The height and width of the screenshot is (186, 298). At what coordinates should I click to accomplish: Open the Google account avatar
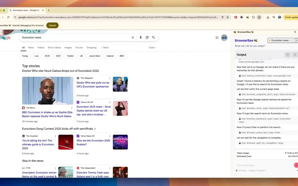224,37
